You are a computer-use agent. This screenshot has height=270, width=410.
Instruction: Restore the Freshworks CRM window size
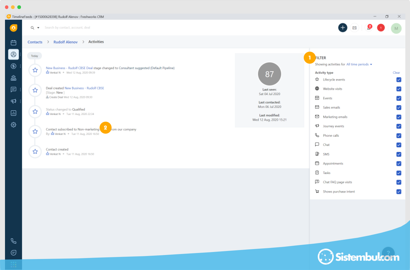(387, 16)
